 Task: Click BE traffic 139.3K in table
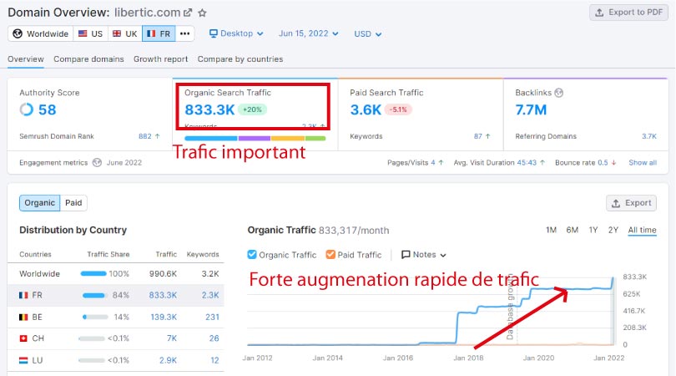click(x=164, y=318)
